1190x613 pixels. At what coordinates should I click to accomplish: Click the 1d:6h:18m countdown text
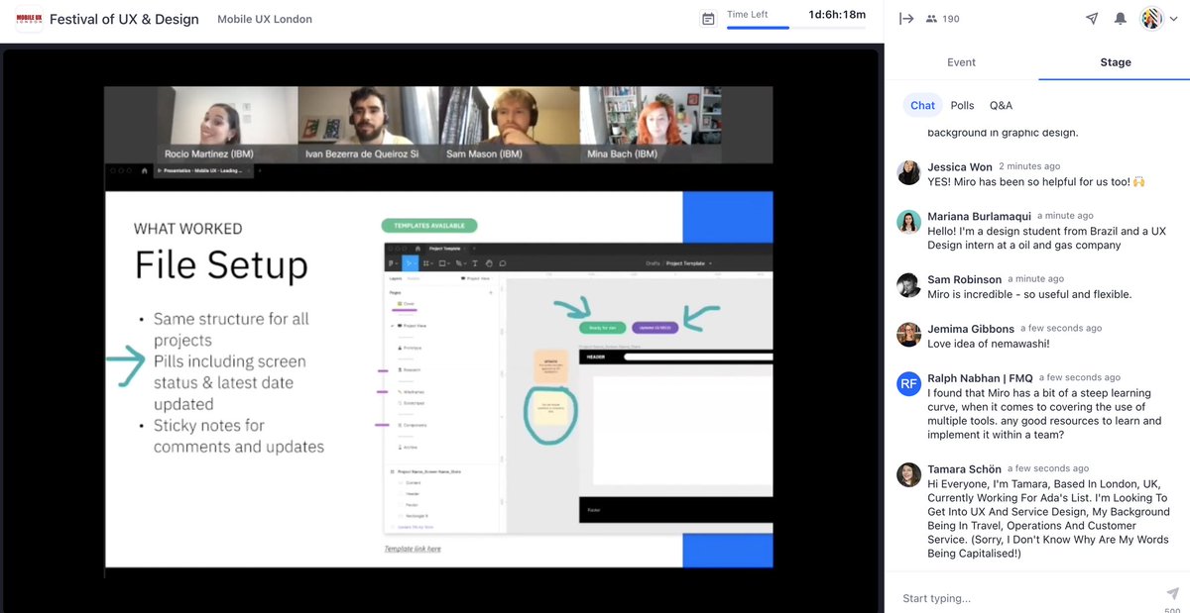(837, 15)
